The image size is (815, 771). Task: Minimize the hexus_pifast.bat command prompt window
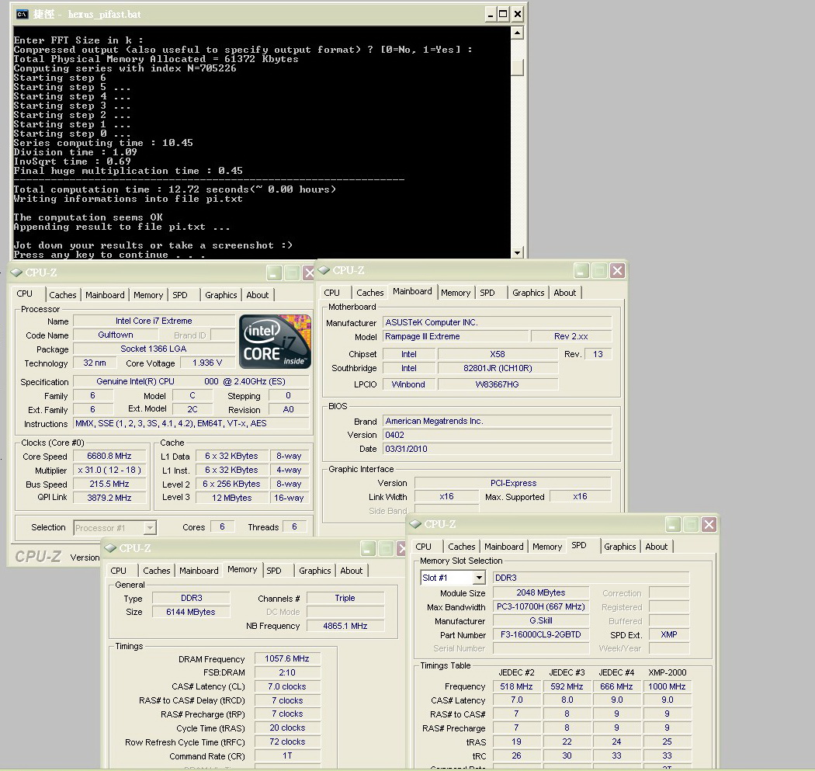[490, 14]
